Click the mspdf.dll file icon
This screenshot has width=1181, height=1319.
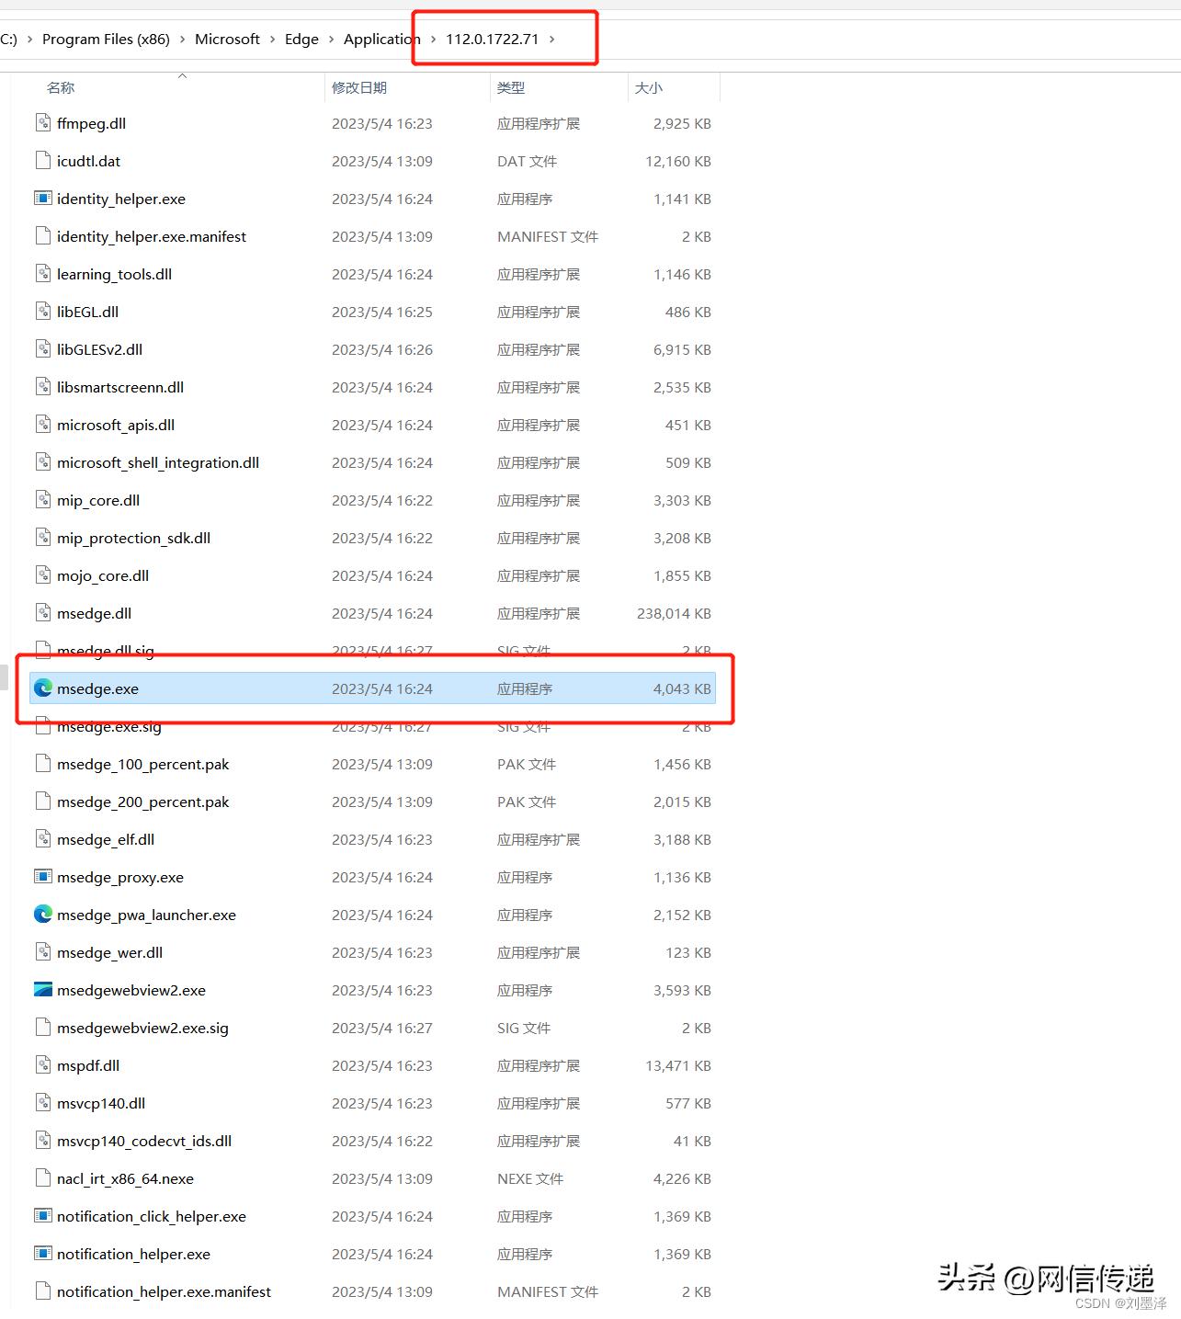[43, 1065]
